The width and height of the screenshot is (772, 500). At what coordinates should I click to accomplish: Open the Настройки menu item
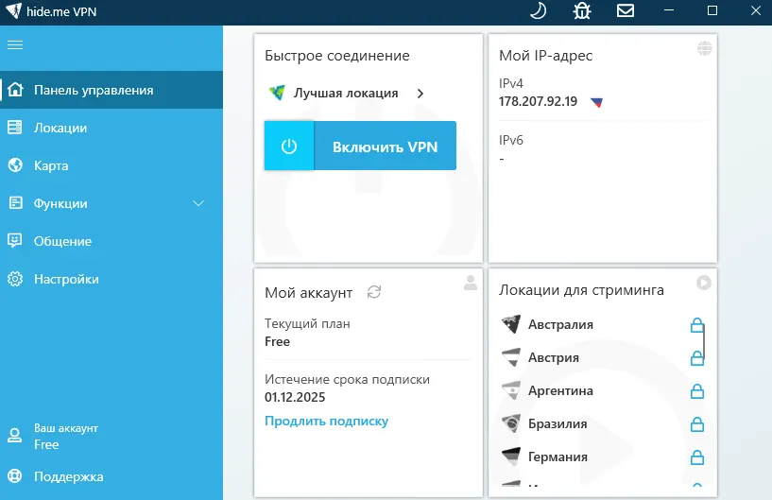click(112, 279)
